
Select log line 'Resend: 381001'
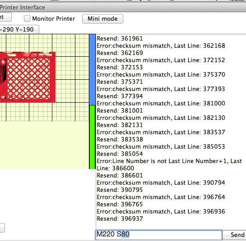[x=120, y=110]
